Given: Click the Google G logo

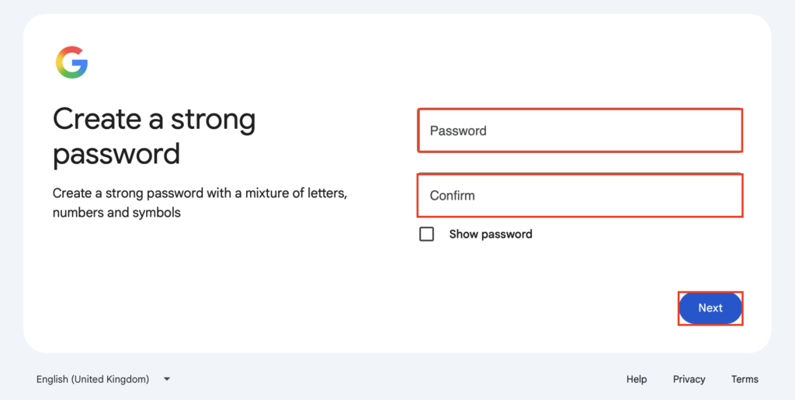Looking at the screenshot, I should (71, 62).
